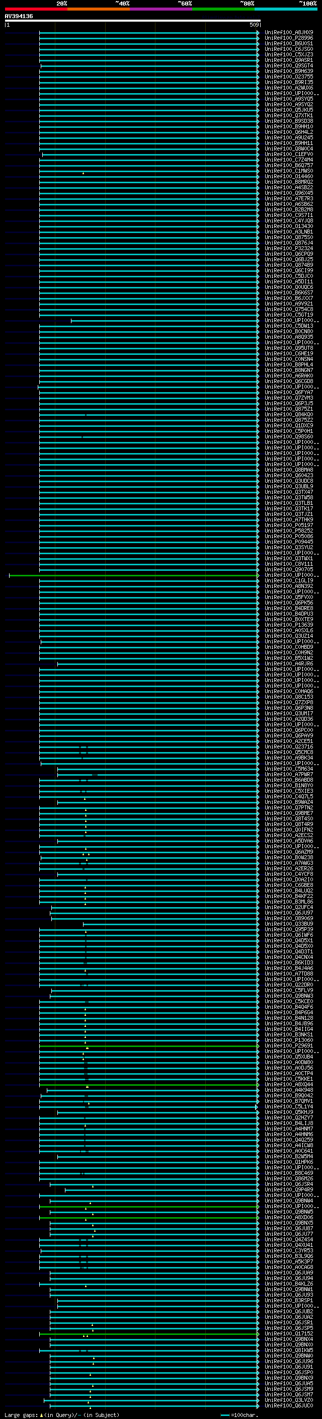The image size is (322, 1419).
Task: Click the Large gaps legend text
Action: pos(62,1414)
